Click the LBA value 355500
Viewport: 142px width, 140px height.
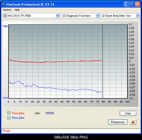50,113
